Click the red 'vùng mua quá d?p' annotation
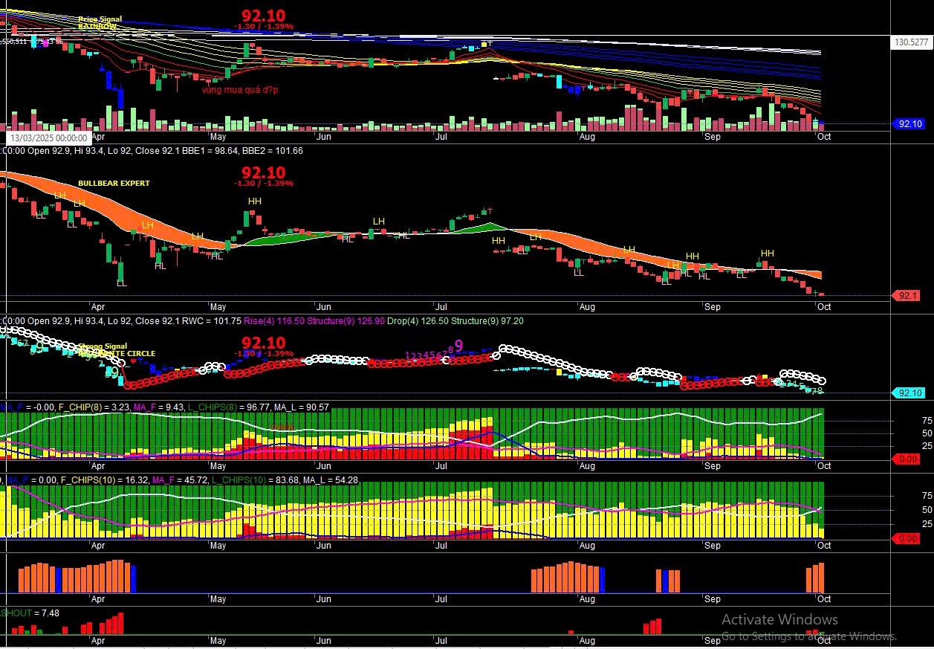Screen dimensions: 934x649 240,89
